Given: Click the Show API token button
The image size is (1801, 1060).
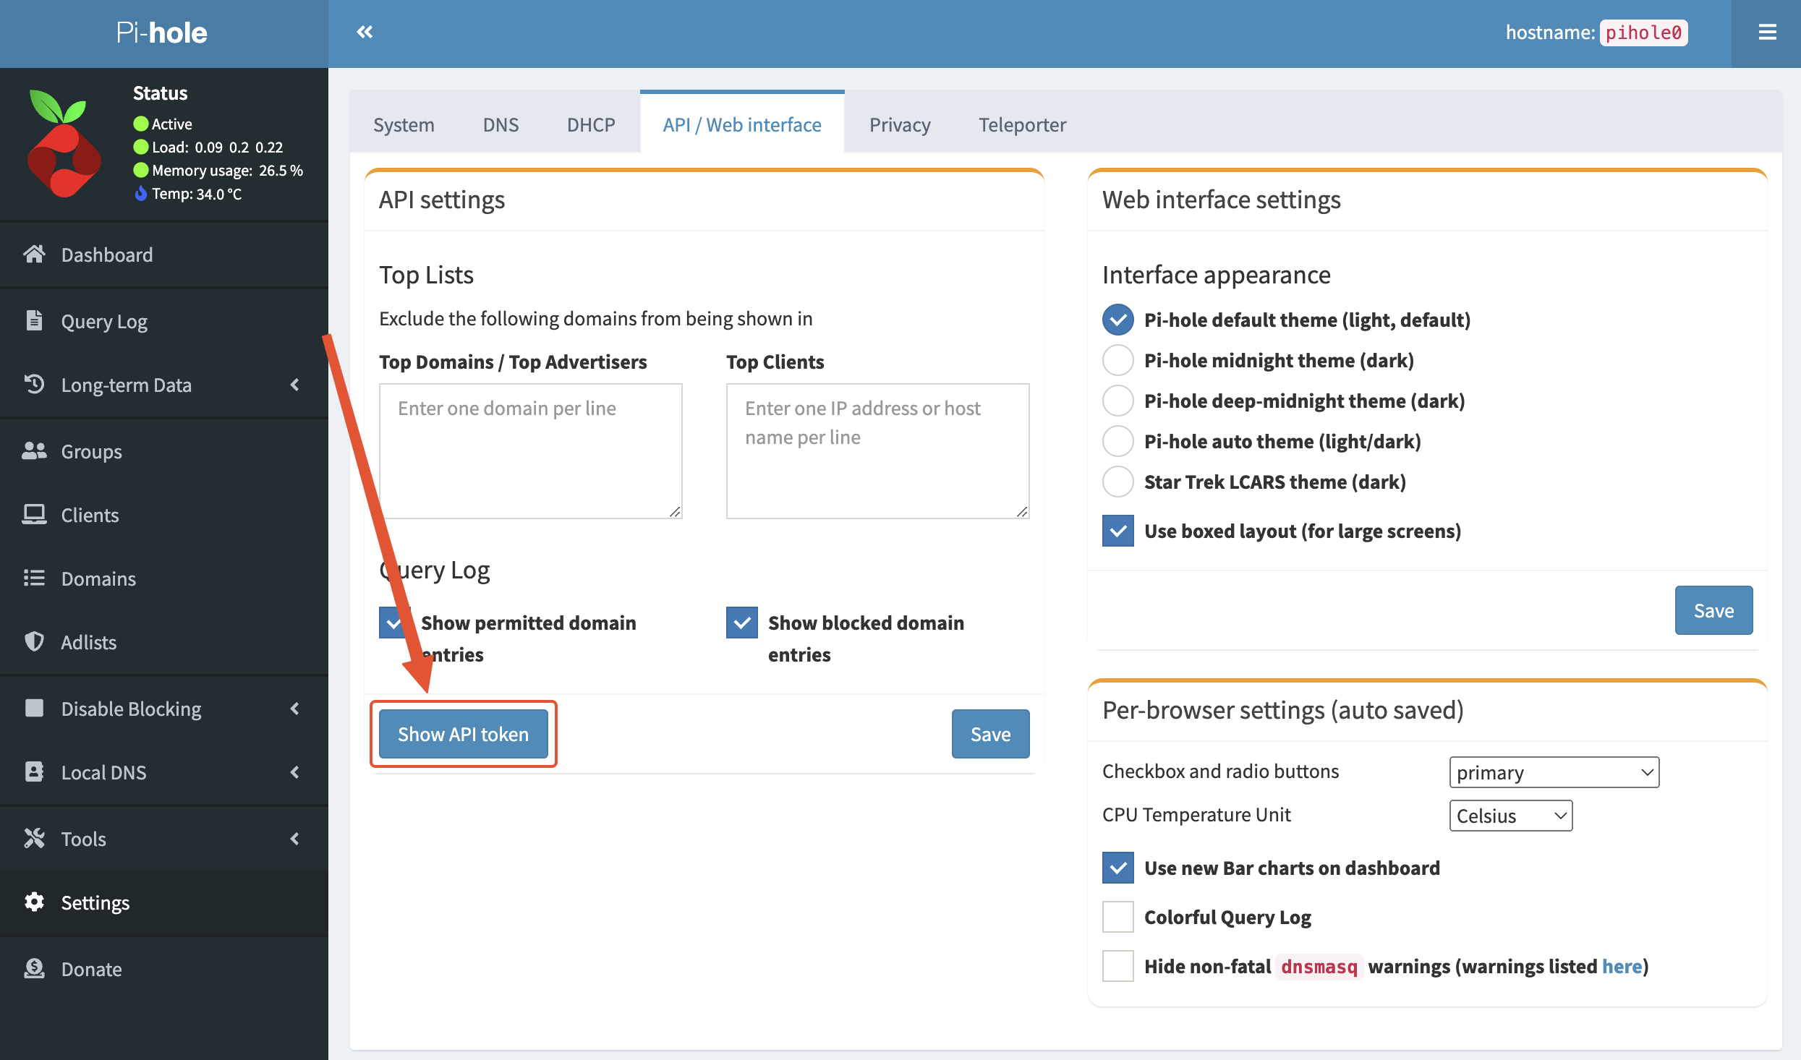Looking at the screenshot, I should coord(463,734).
